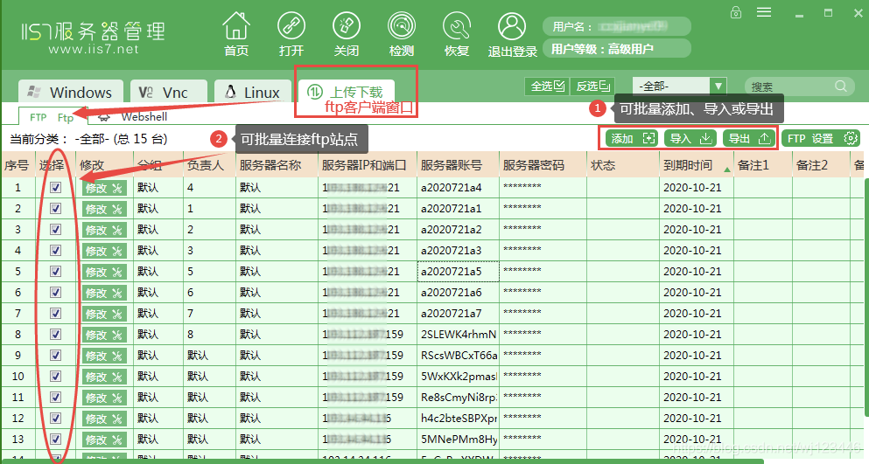The height and width of the screenshot is (464, 869).
Task: Click the 打开 link icon
Action: 291,26
